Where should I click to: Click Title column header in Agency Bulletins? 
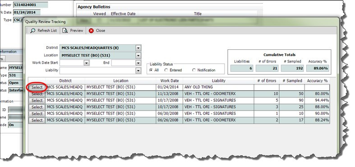click(198, 14)
